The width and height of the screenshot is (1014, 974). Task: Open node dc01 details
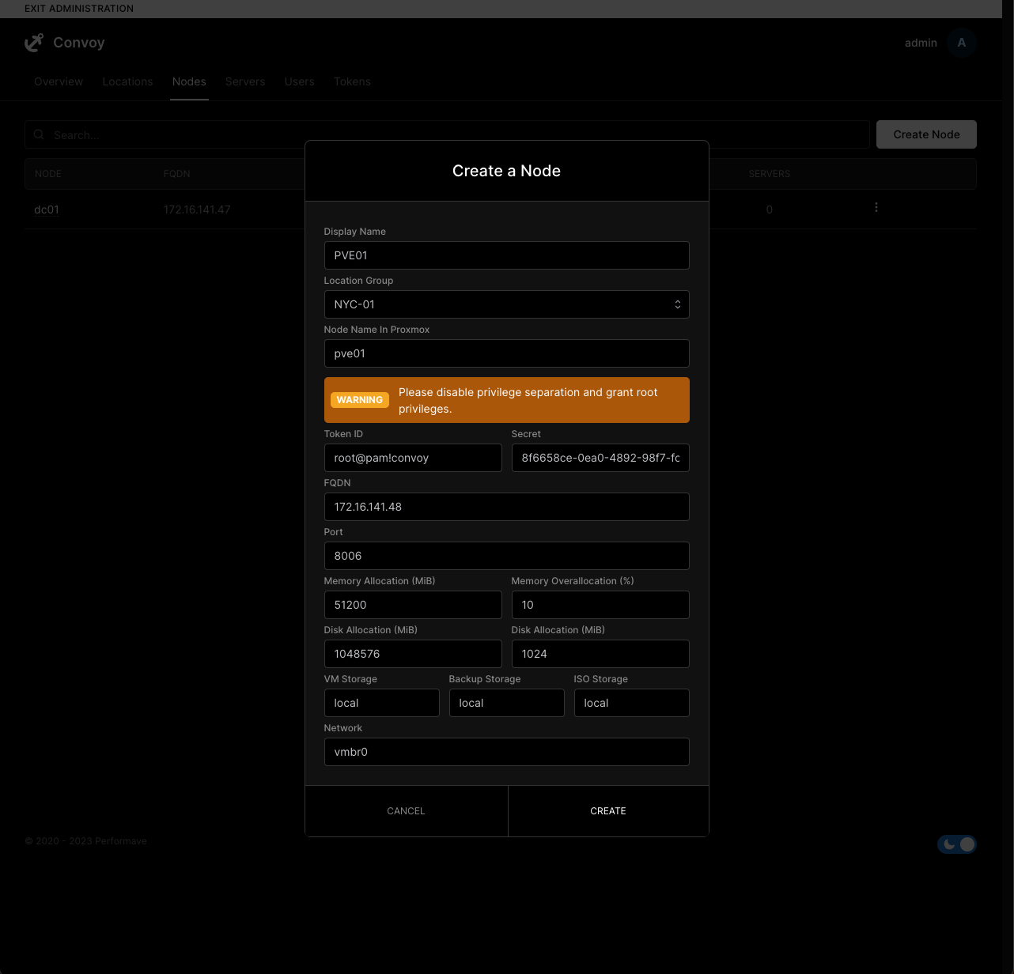[x=47, y=210]
